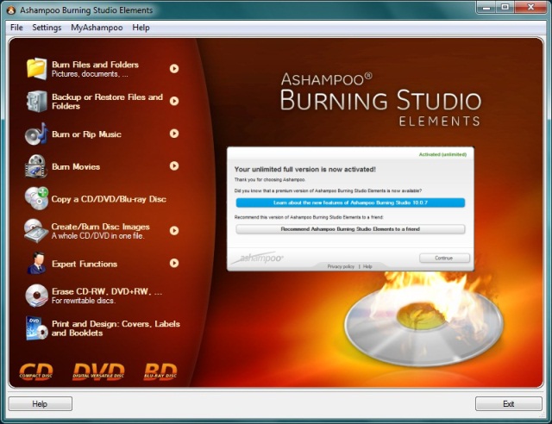Click the Burn or Rip Music icon
The image size is (552, 424).
point(36,134)
